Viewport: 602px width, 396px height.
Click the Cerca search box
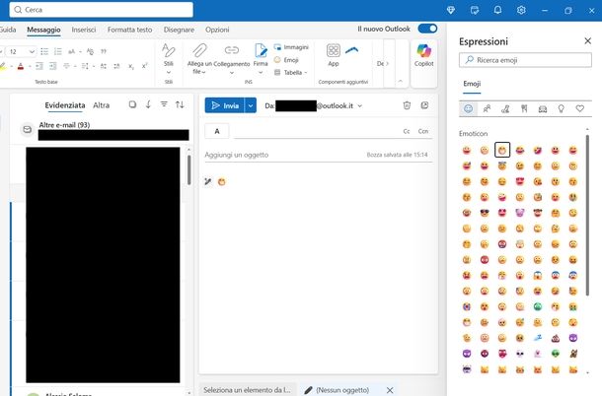coord(102,10)
